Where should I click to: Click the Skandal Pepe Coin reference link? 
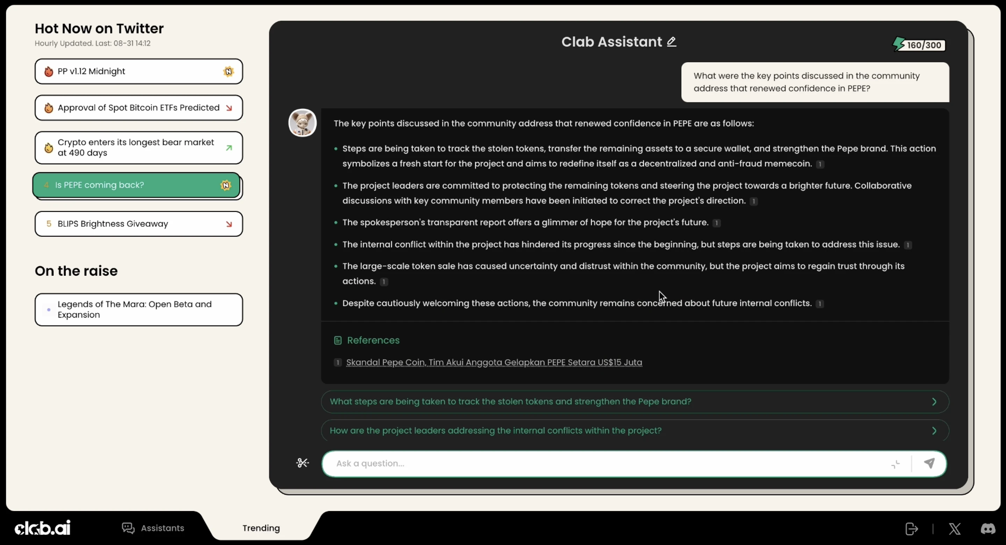coord(494,362)
